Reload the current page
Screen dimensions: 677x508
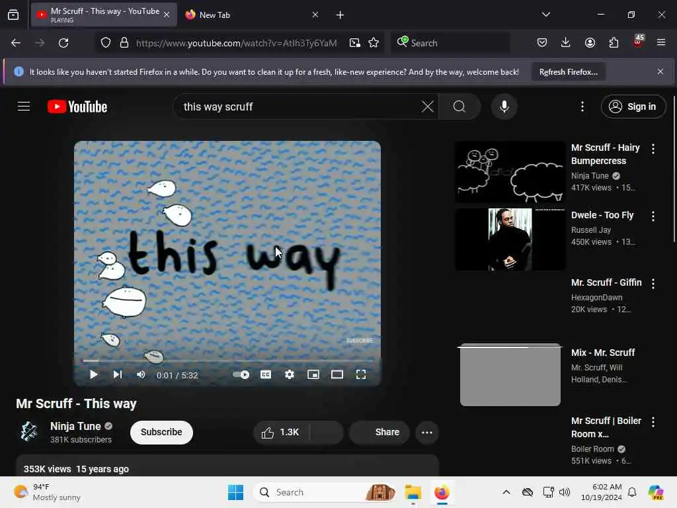[x=63, y=43]
